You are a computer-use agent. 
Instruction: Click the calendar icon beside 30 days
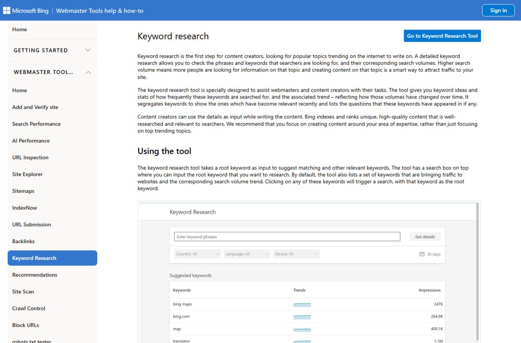pyautogui.click(x=422, y=254)
